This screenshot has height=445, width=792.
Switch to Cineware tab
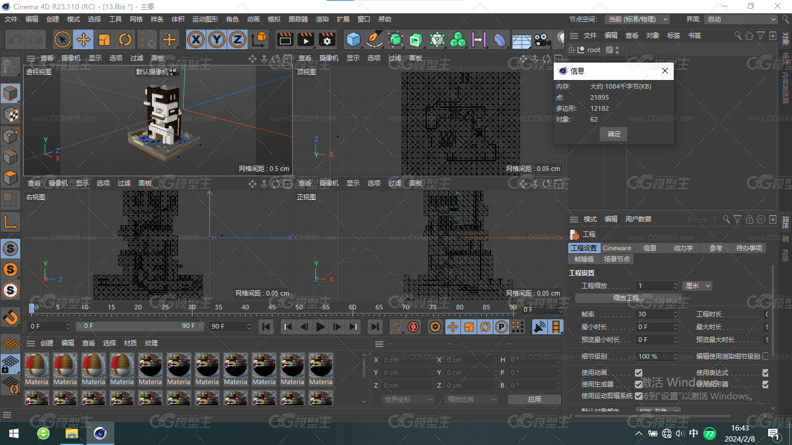[617, 248]
